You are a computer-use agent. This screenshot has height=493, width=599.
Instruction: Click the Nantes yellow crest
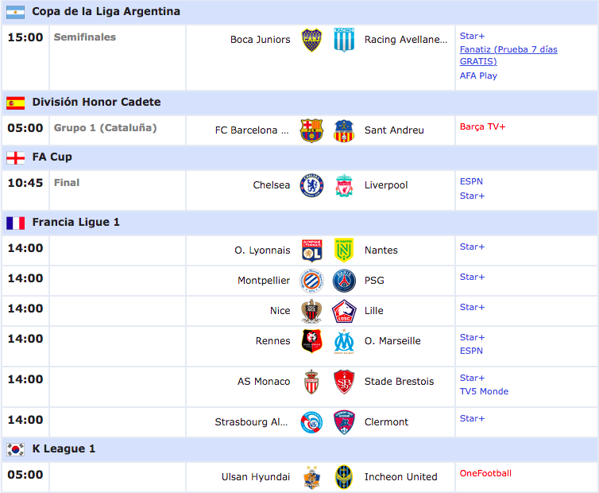point(344,250)
